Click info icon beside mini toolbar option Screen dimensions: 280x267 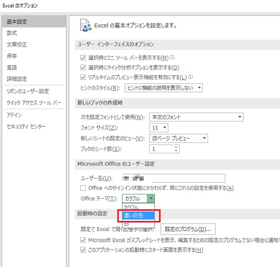tap(172, 57)
